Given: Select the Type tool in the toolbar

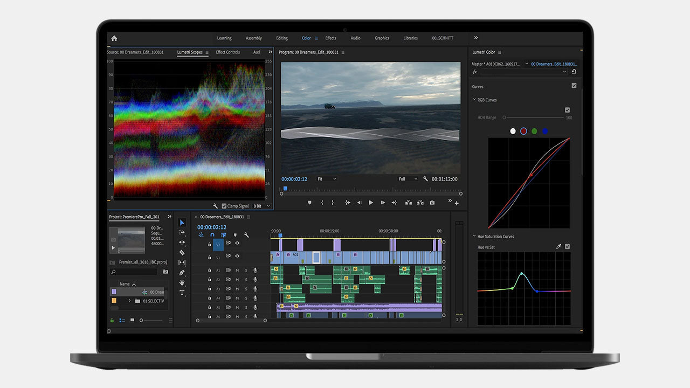Looking at the screenshot, I should (182, 293).
